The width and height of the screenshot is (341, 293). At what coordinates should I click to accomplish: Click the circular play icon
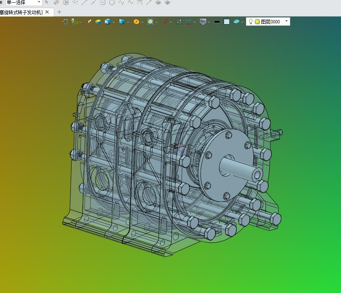66,2
